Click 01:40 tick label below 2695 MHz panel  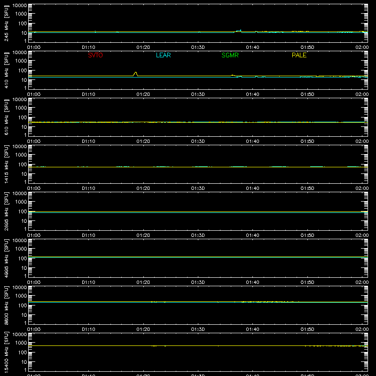click(x=252, y=235)
